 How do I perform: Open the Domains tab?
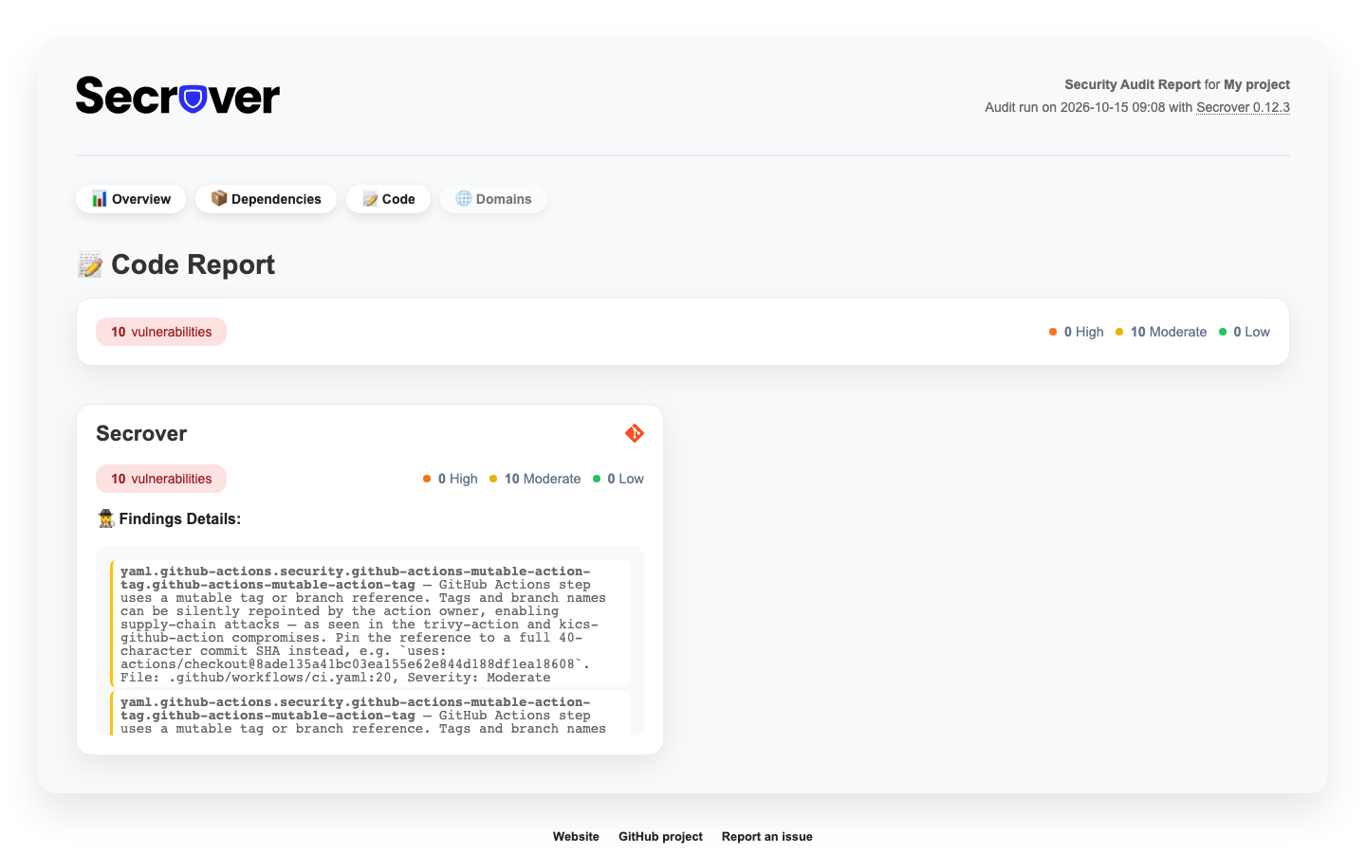[x=493, y=199]
